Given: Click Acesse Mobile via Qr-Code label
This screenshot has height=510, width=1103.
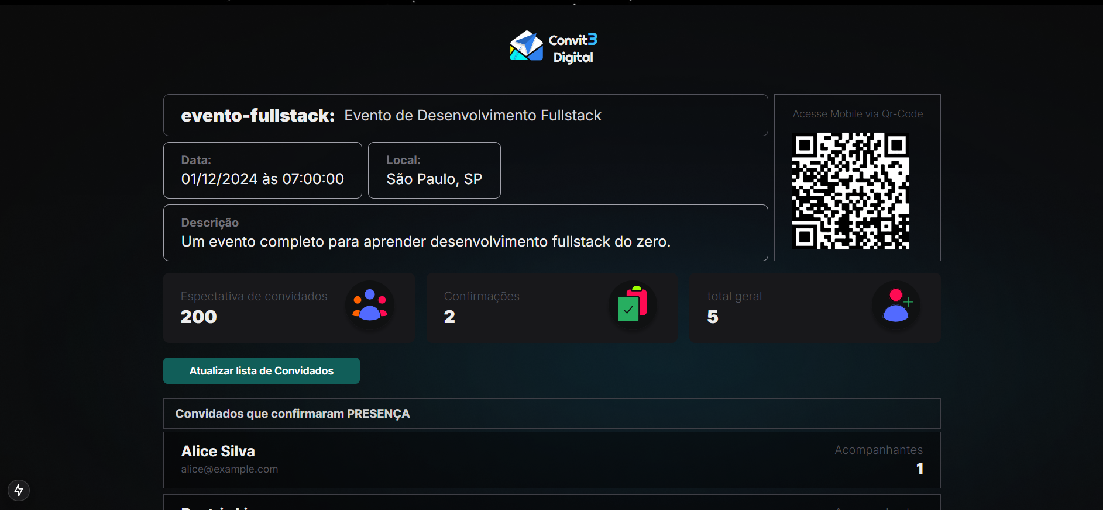Looking at the screenshot, I should point(858,114).
